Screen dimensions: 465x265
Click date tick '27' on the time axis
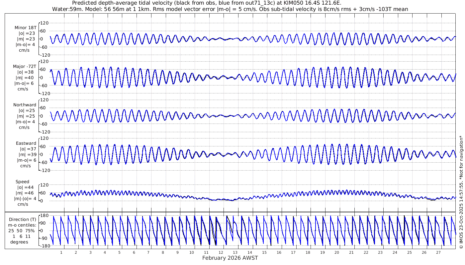click(x=438, y=252)
